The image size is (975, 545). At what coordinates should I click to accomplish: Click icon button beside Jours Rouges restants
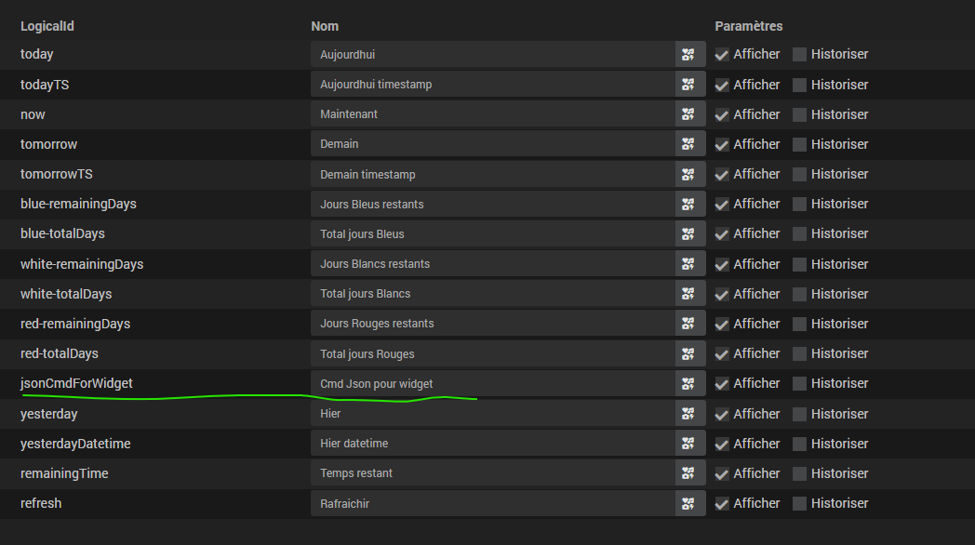[688, 324]
